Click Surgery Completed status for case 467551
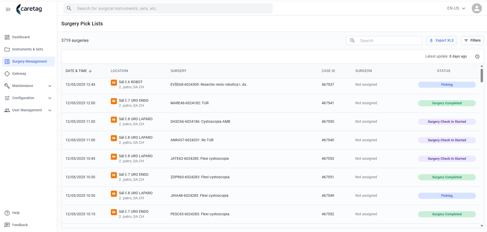 pos(447,177)
